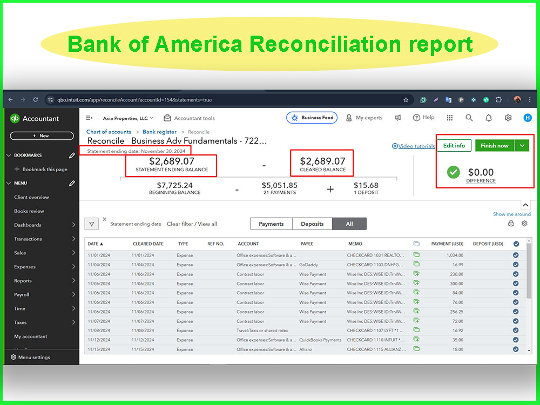Click the QuickBooks Accountant logo
Viewport: 540px width, 405px height.
pyautogui.click(x=35, y=118)
